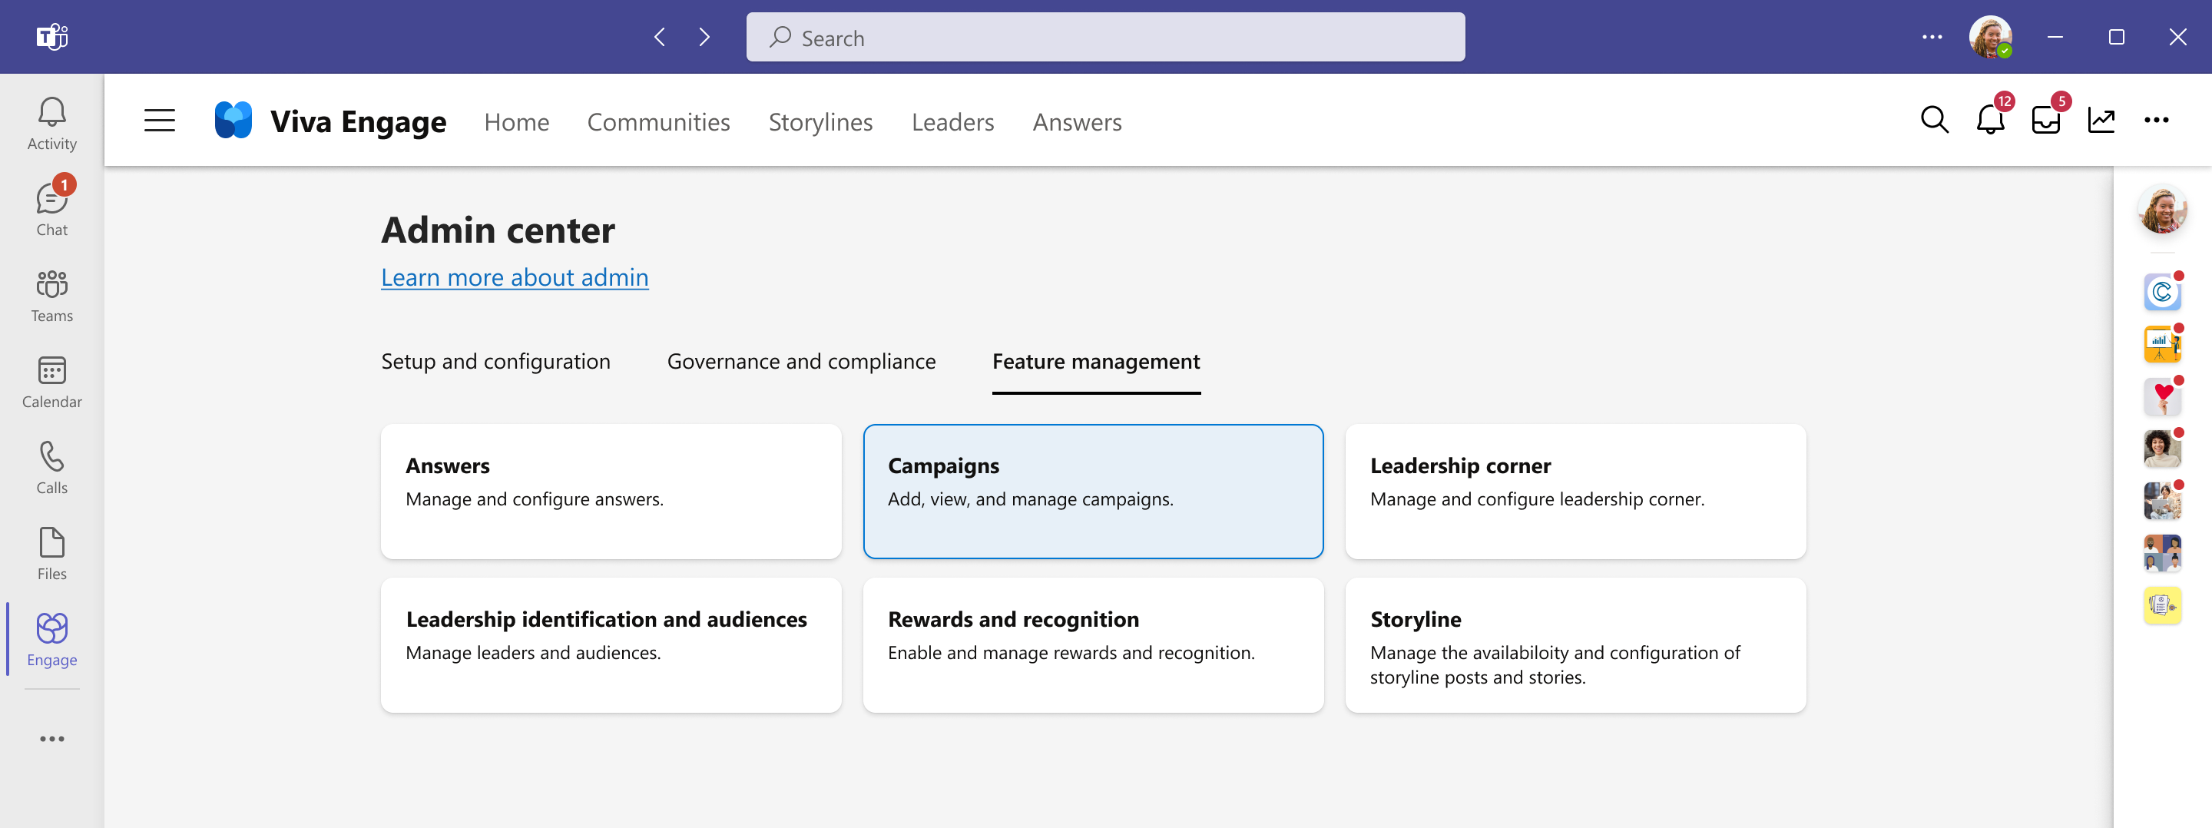Switch to Setup and configuration tab
The height and width of the screenshot is (828, 2212).
(x=495, y=362)
